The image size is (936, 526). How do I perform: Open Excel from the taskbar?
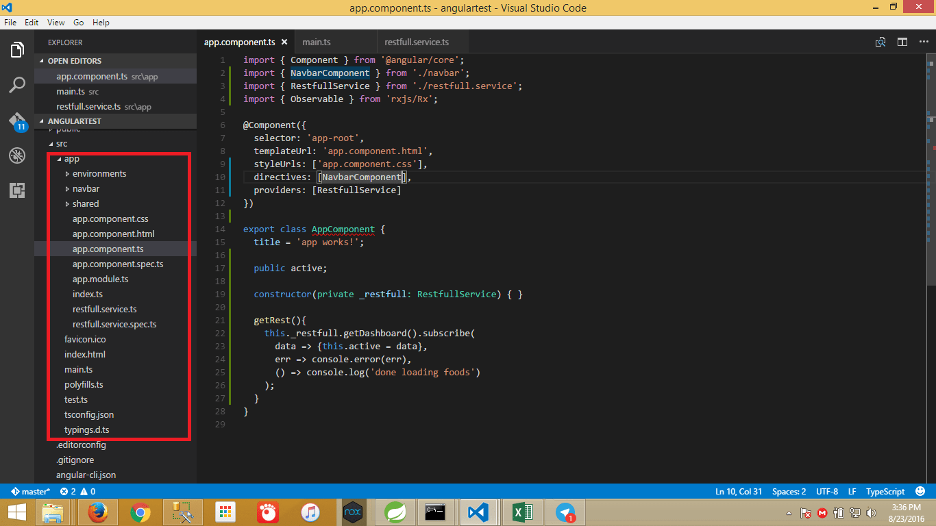[x=521, y=512]
